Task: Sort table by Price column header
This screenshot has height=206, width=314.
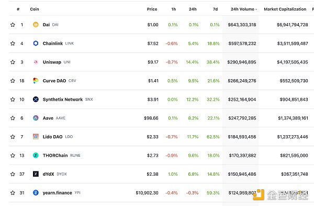Action: click(x=152, y=9)
